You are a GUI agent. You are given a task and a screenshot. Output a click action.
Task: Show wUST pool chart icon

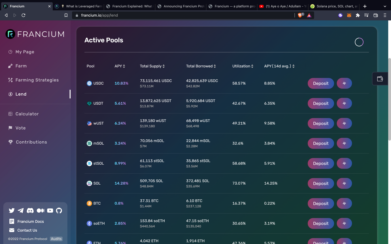[x=344, y=124]
